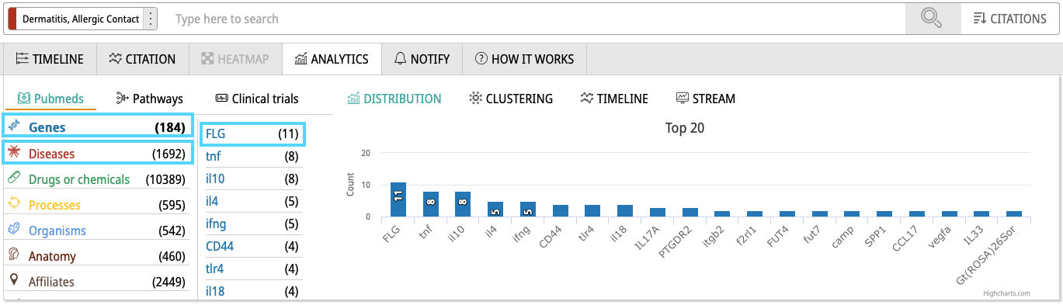Select il4 in the gene list

[252, 202]
